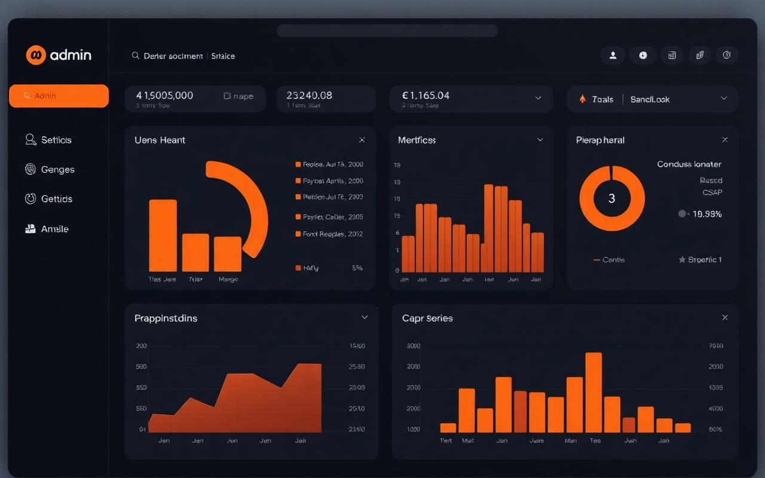
Task: Click the Amile sidebar icon
Action: tap(30, 229)
